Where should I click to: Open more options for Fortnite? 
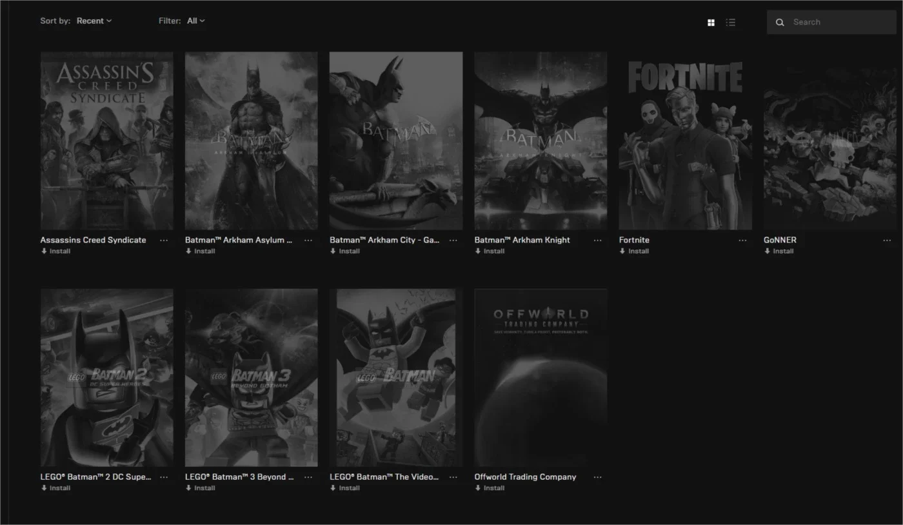coord(742,241)
